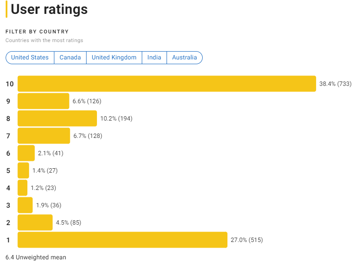Viewport: 364px width, 268px height.
Task: Select the 7-star rating bar
Action: [x=43, y=136]
